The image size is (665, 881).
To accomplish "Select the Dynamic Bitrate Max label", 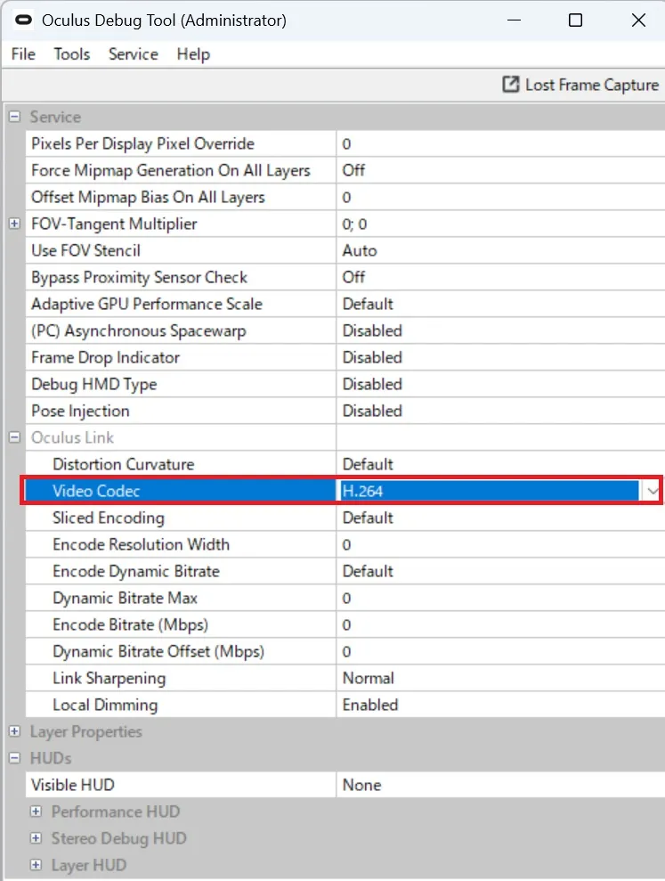I will point(125,598).
